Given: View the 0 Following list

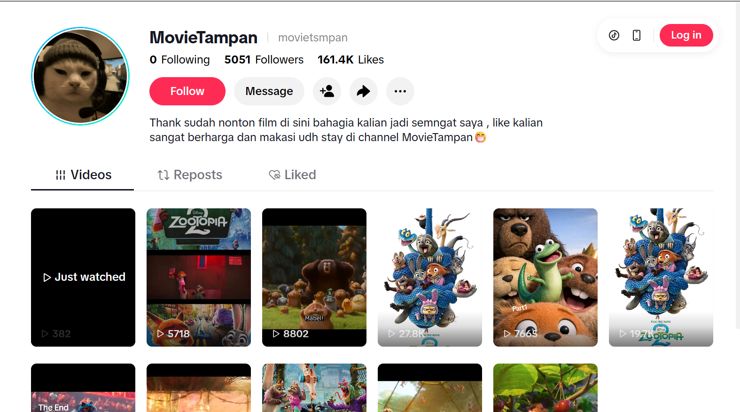Looking at the screenshot, I should click(179, 60).
